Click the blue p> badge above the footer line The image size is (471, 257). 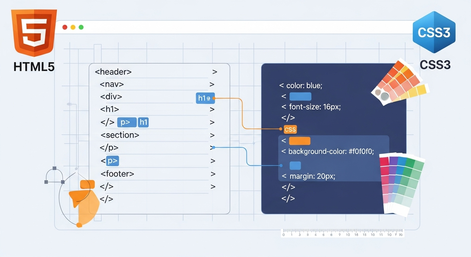coord(112,161)
